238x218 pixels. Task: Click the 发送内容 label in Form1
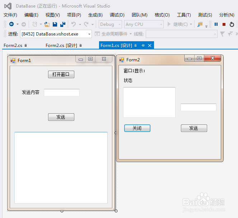[31, 92]
